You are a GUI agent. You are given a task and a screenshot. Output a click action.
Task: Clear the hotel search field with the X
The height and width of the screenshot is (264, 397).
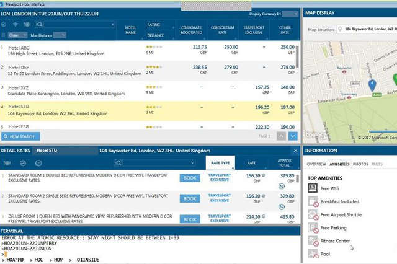point(112,24)
